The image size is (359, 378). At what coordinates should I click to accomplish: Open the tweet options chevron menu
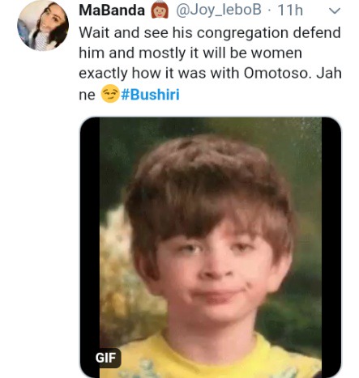(335, 11)
